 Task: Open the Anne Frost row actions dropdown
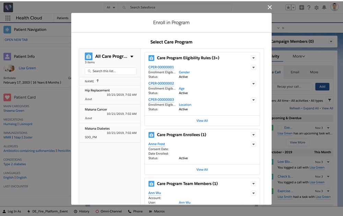(253, 144)
